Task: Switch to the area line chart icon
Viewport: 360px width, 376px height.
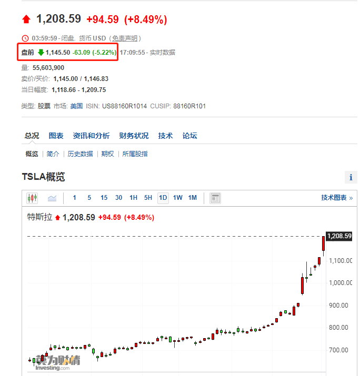Action: point(52,198)
